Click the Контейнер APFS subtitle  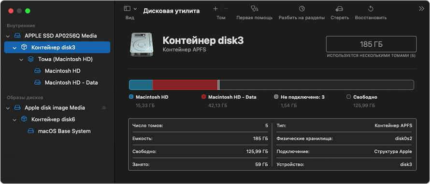click(184, 50)
